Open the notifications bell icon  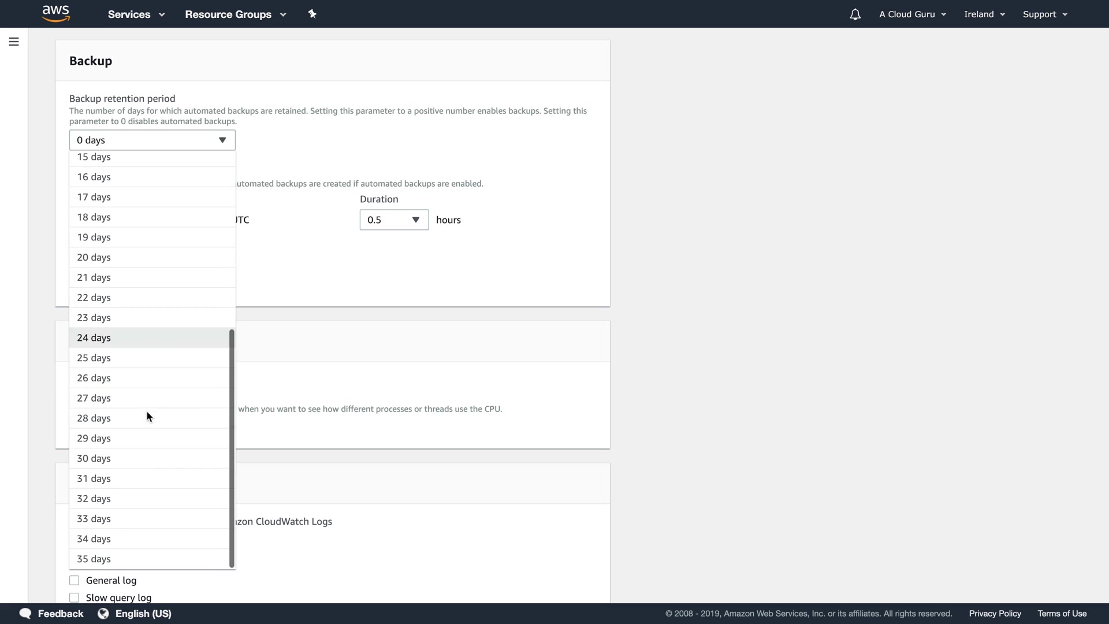click(855, 14)
